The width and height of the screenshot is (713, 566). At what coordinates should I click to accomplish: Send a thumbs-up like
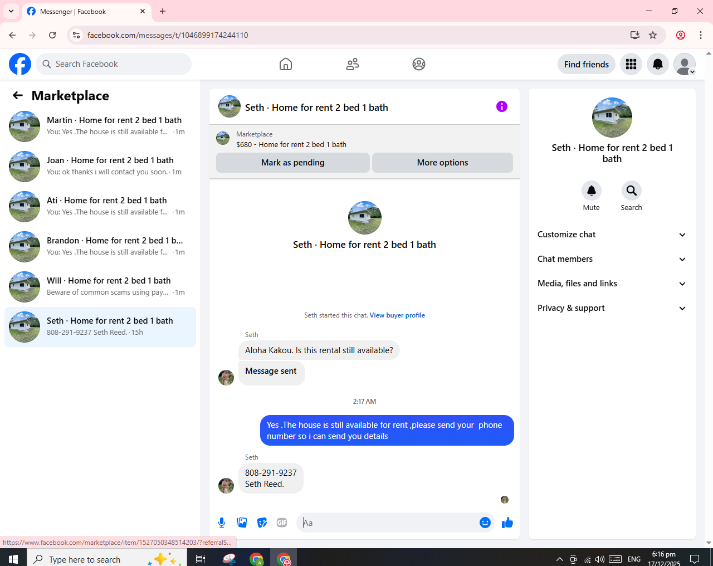(507, 523)
